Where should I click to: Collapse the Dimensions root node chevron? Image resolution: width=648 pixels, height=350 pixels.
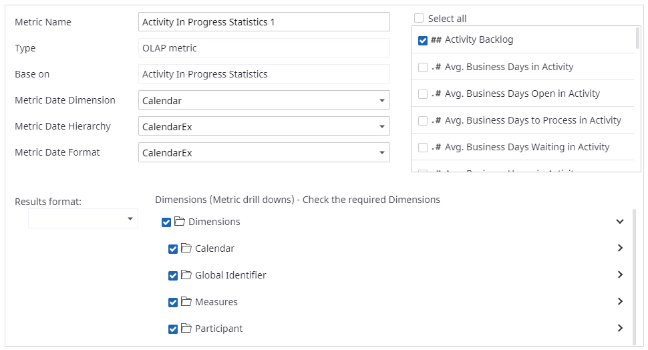point(620,222)
